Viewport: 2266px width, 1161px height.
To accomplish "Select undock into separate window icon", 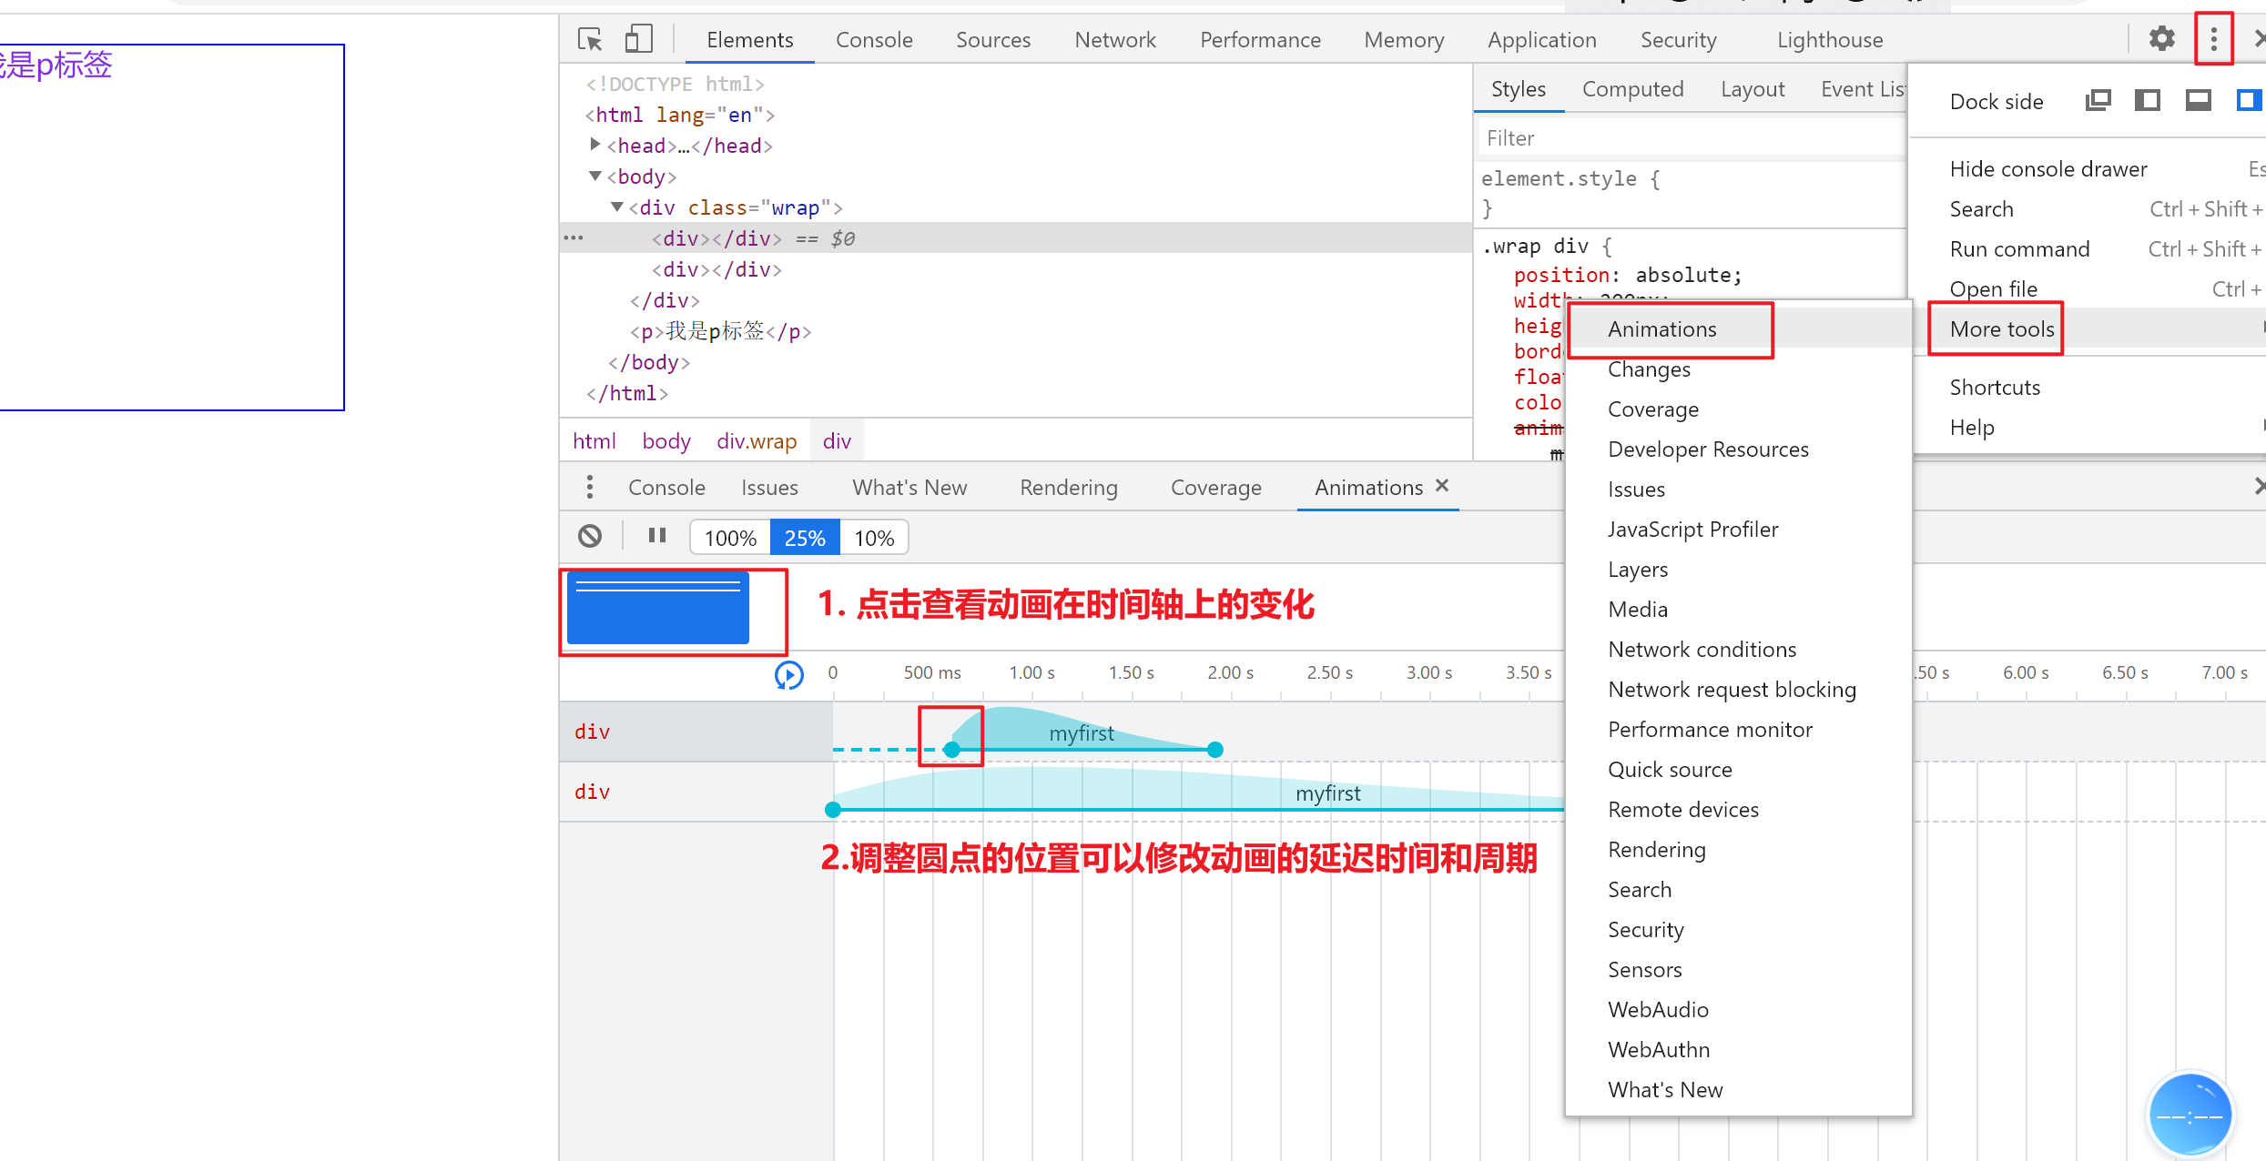I will click(2098, 101).
